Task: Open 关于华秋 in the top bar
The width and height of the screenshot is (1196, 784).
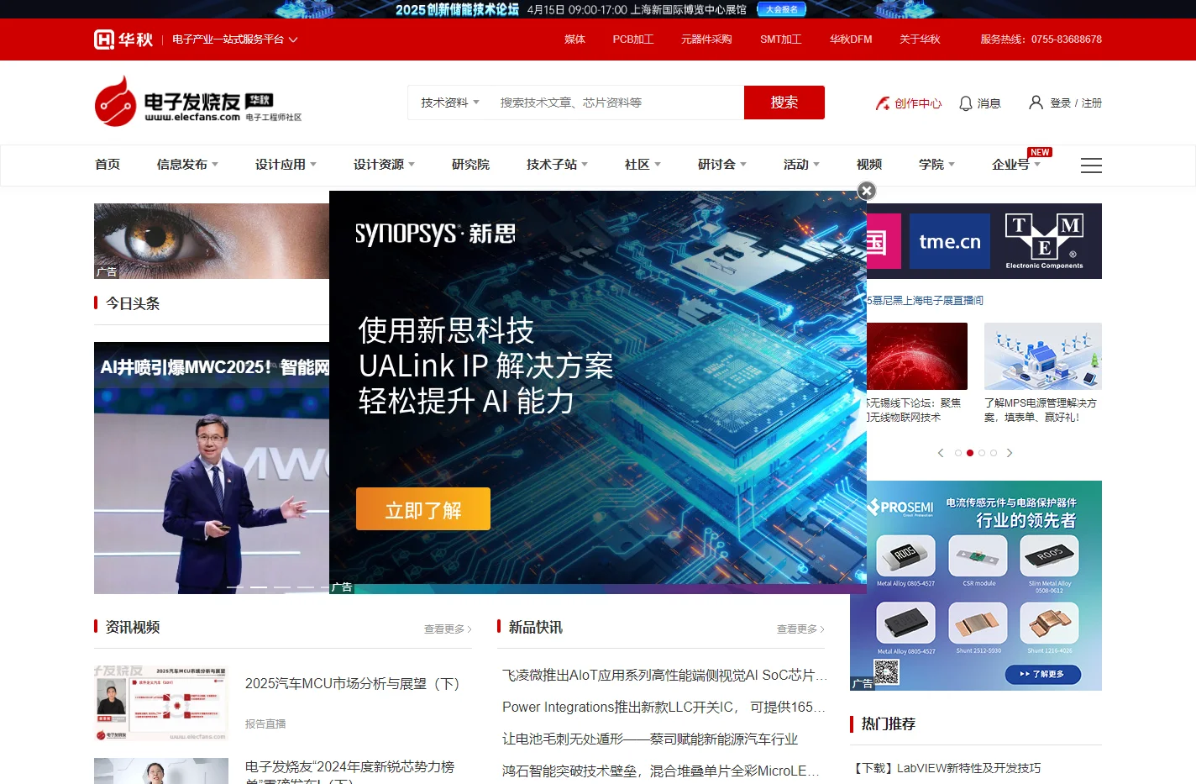Action: point(920,39)
